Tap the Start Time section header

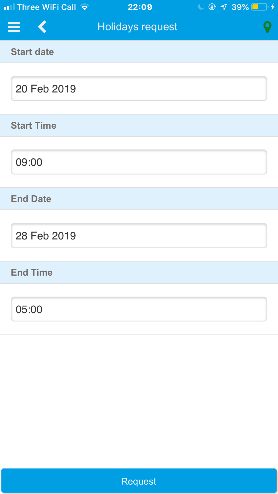(139, 125)
